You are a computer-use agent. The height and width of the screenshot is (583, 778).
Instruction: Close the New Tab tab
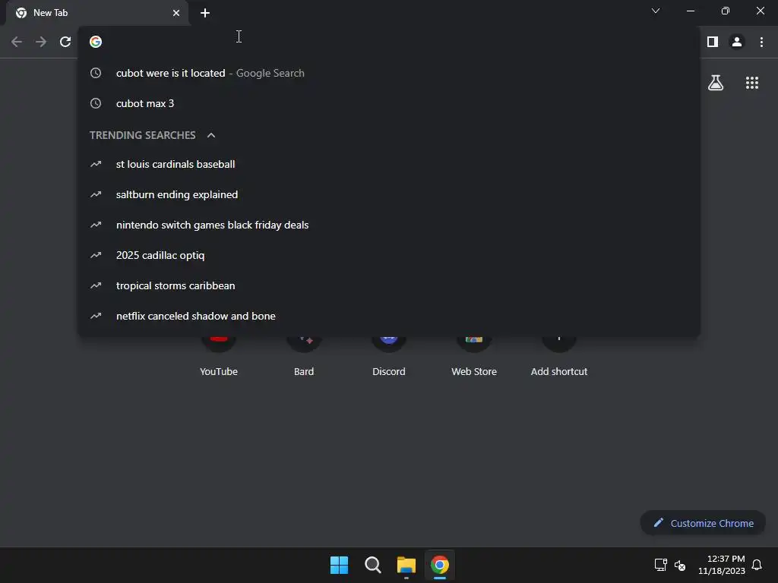pyautogui.click(x=176, y=13)
